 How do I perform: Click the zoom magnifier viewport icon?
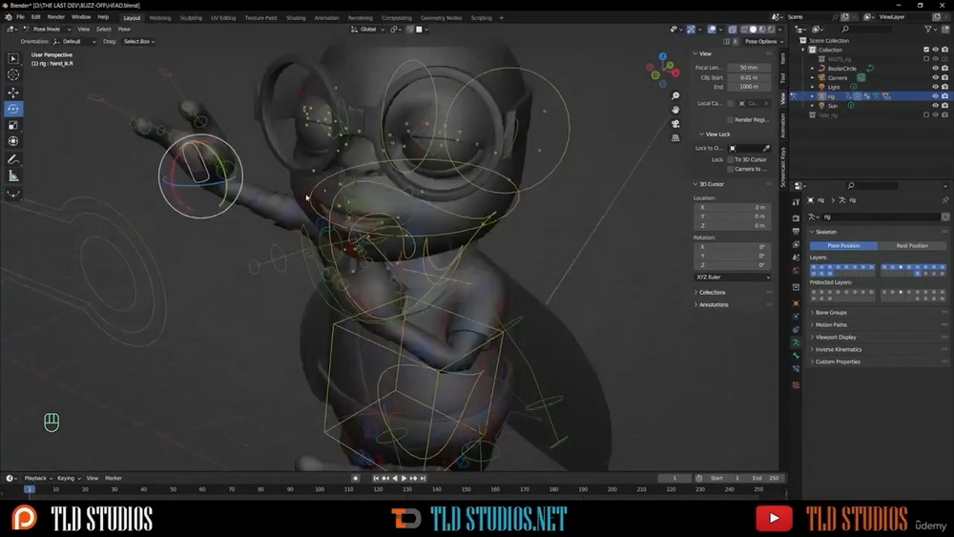(675, 96)
